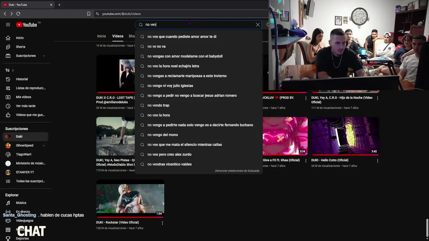Open Ver más tarde in the sidebar
This screenshot has height=241, width=429.
point(25,106)
